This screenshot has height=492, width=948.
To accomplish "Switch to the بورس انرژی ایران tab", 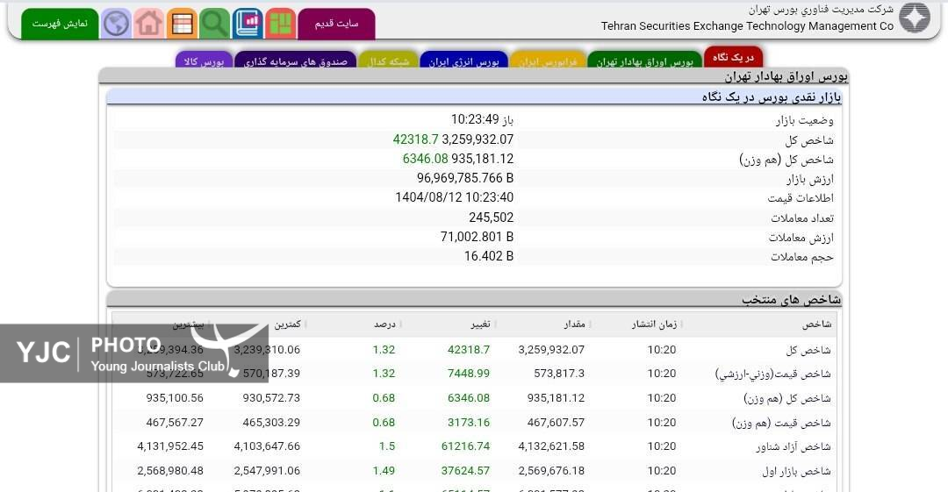I will (x=463, y=61).
